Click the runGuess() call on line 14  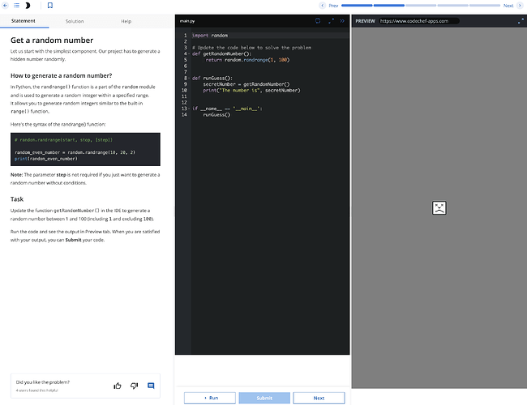[216, 115]
